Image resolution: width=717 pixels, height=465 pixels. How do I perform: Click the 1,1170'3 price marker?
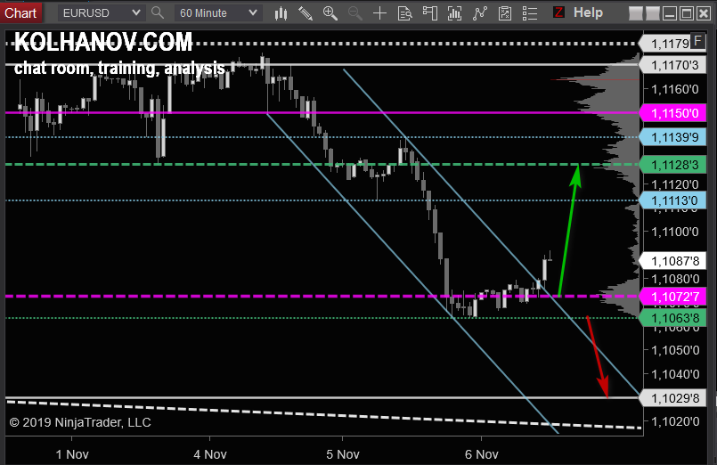(673, 65)
